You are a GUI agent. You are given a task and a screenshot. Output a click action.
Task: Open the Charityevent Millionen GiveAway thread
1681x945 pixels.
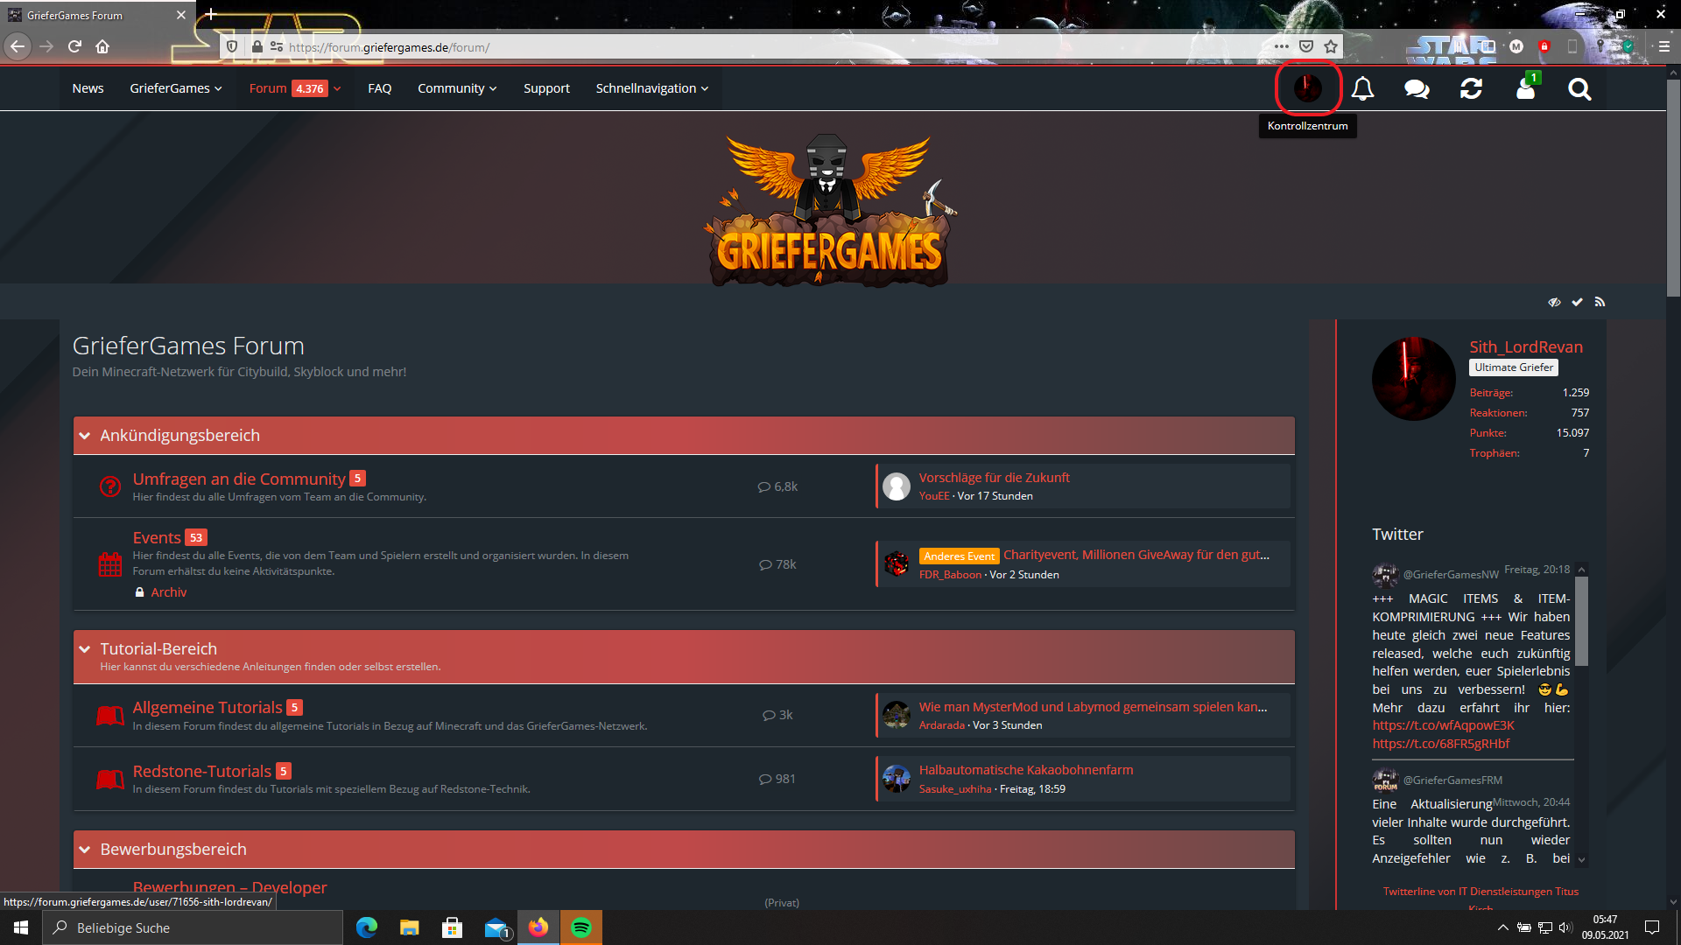click(1136, 555)
